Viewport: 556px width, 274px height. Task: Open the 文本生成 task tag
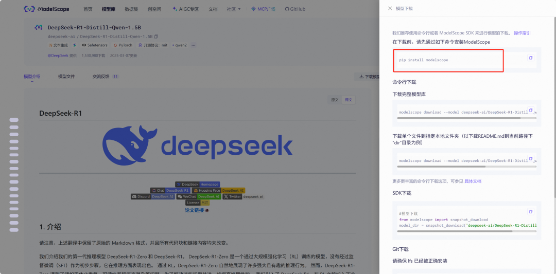[x=58, y=45]
